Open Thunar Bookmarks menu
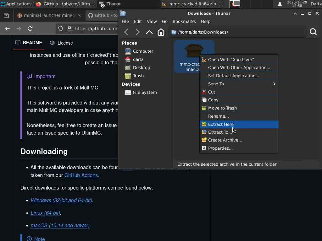 pyautogui.click(x=184, y=22)
